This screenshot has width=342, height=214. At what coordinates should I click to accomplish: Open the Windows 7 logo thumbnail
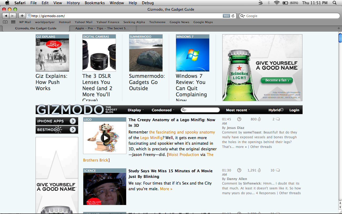coord(193,55)
